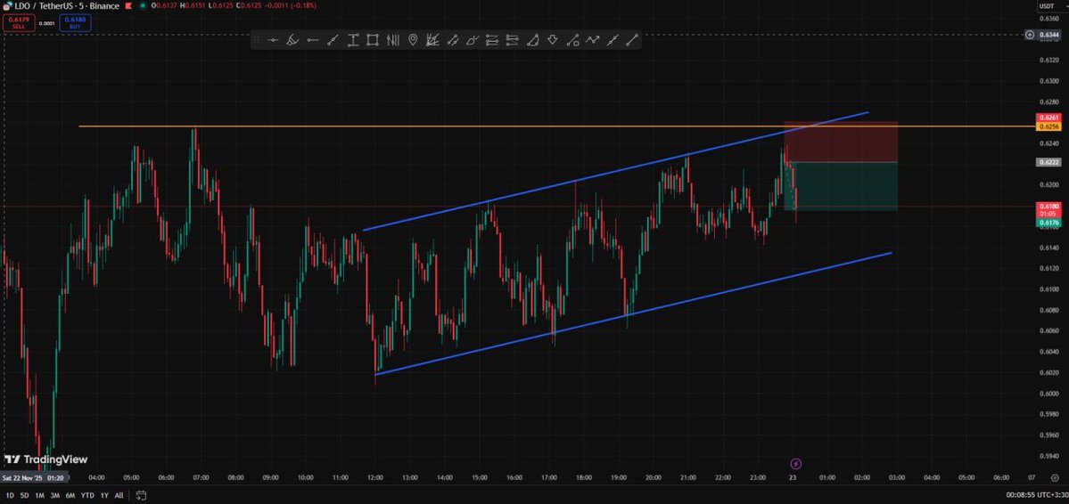Click the 0.6222 entry price label
The image size is (1069, 504).
pos(1047,162)
